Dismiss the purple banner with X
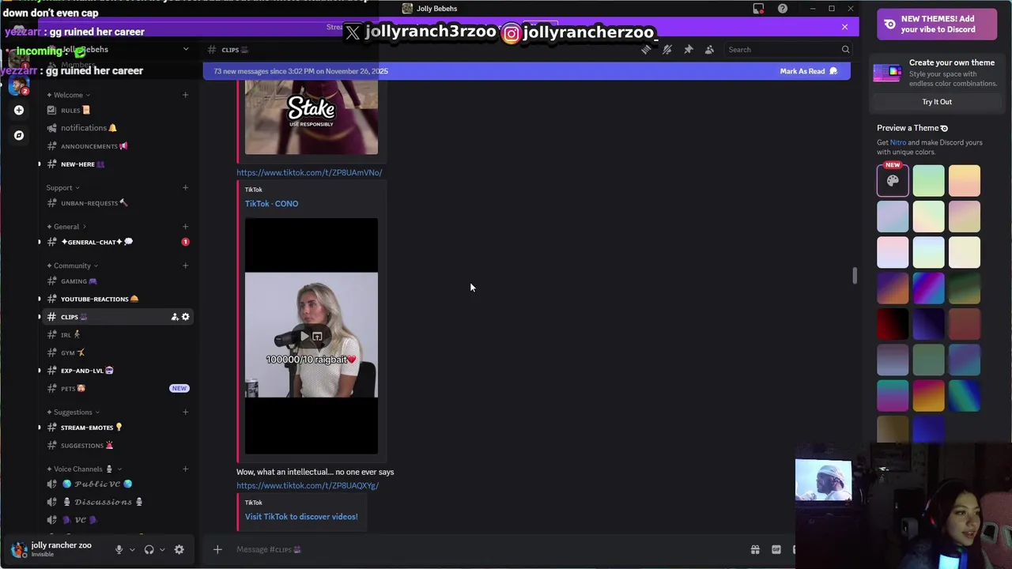This screenshot has width=1012, height=569. 844,28
